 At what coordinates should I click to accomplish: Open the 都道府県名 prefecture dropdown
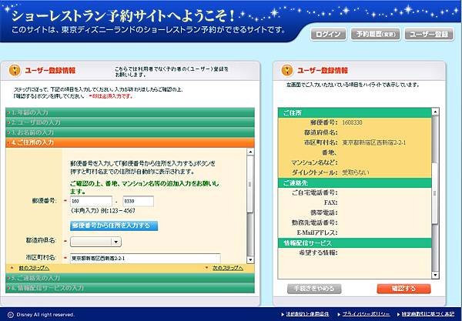pos(95,242)
